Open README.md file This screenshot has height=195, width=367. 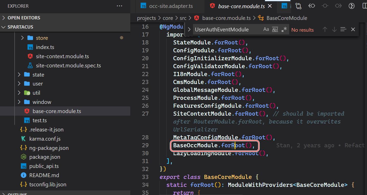44,175
